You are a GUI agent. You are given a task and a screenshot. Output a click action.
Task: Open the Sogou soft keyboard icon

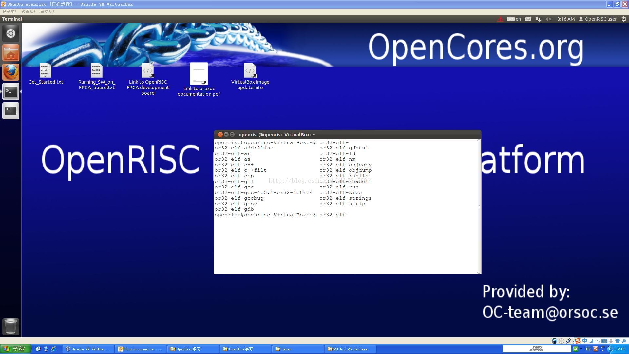(x=604, y=341)
